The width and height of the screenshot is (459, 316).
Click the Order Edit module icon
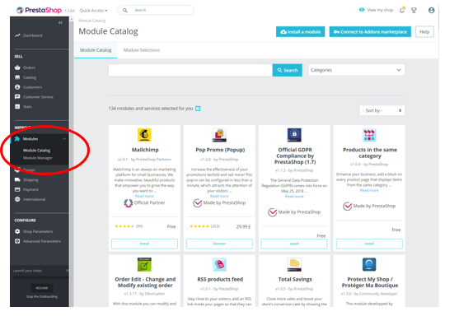[x=144, y=264]
